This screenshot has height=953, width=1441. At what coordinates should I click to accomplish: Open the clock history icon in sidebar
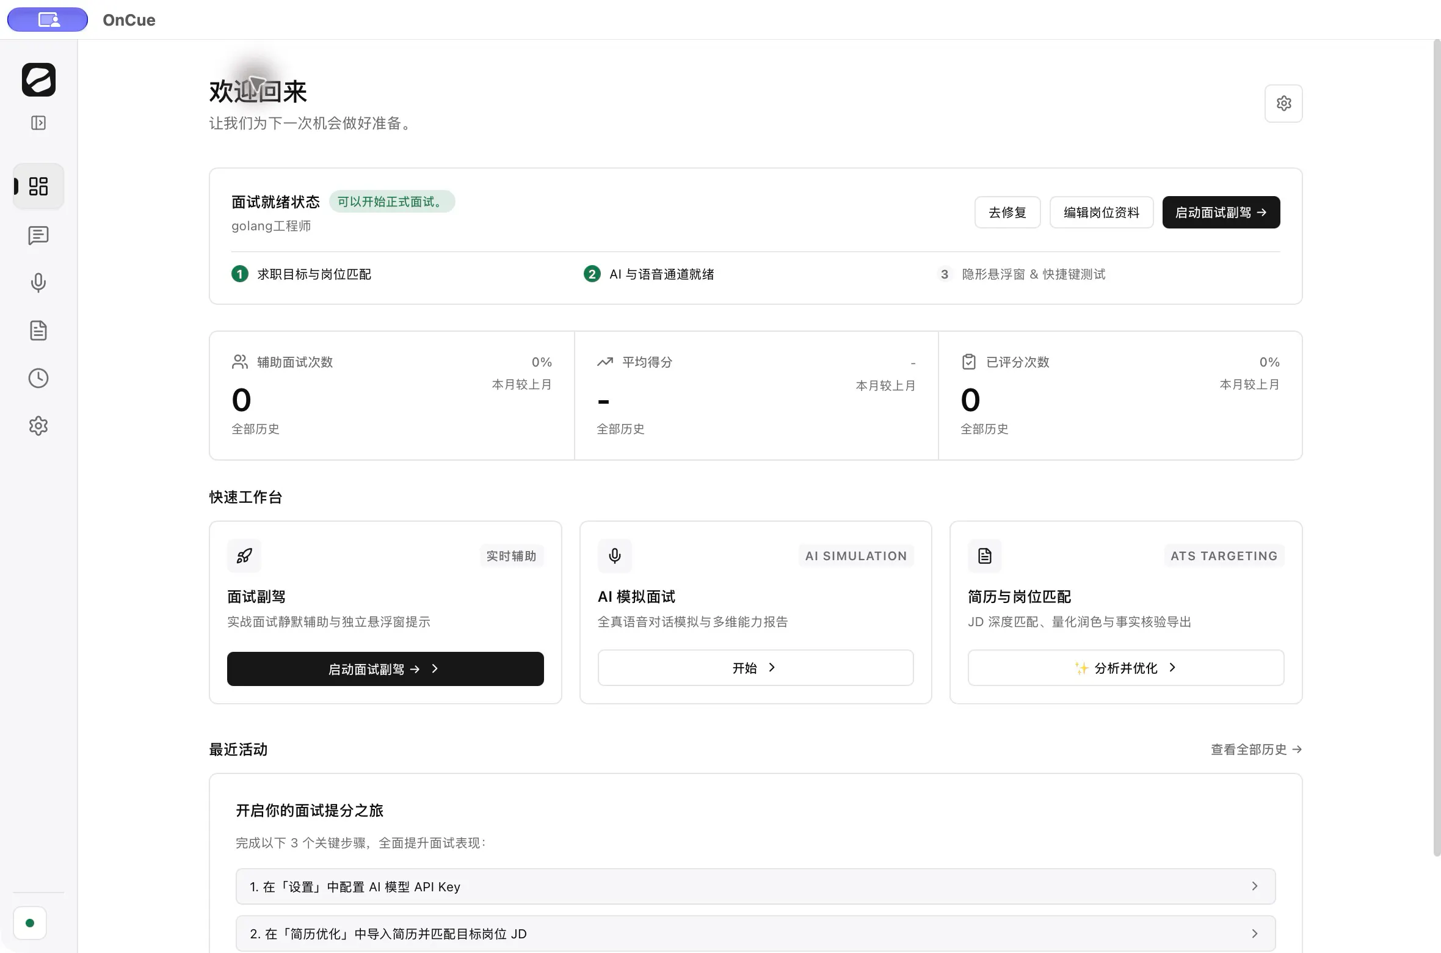pos(38,378)
